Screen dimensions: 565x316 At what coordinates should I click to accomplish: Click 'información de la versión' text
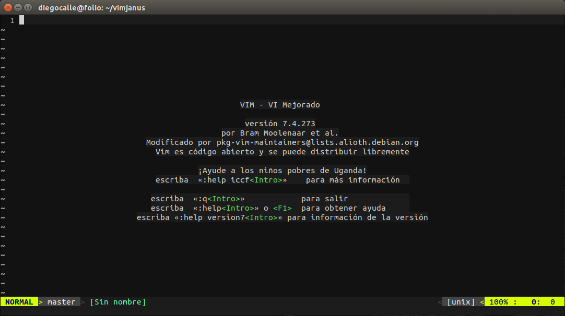[369, 217]
